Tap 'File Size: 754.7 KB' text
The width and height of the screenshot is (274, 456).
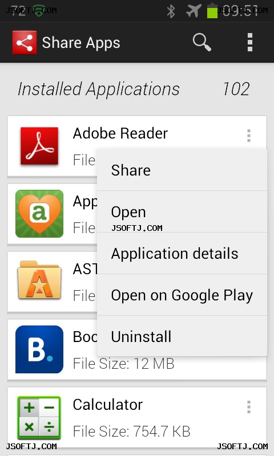point(132,431)
